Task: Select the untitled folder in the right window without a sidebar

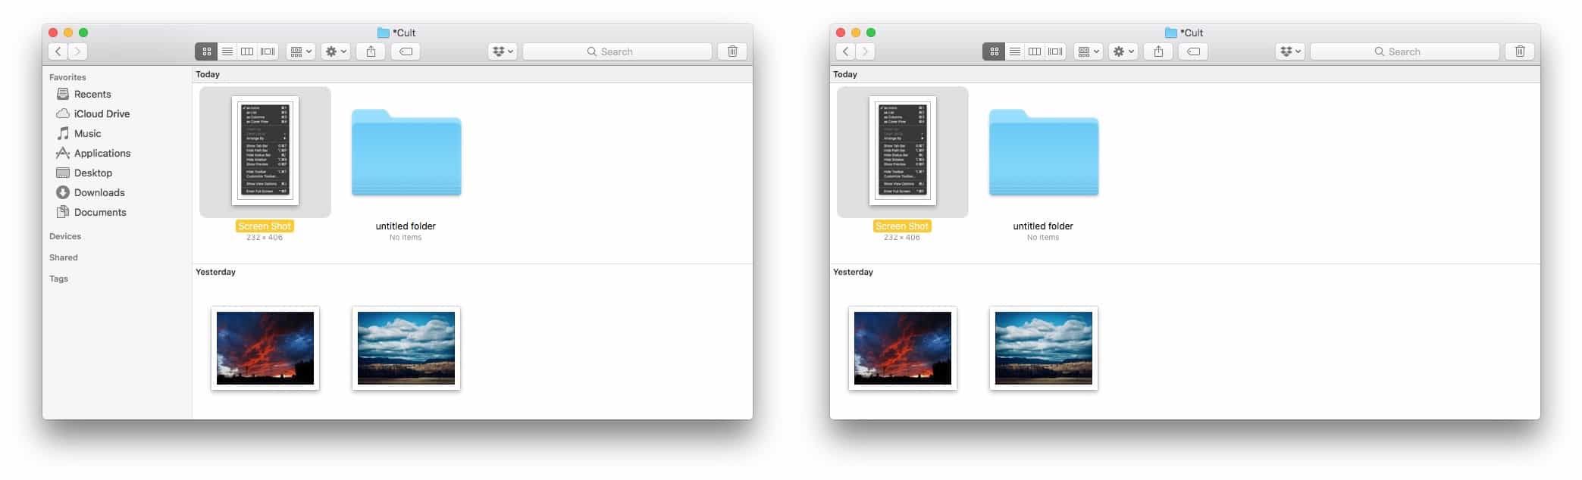Action: point(1044,152)
